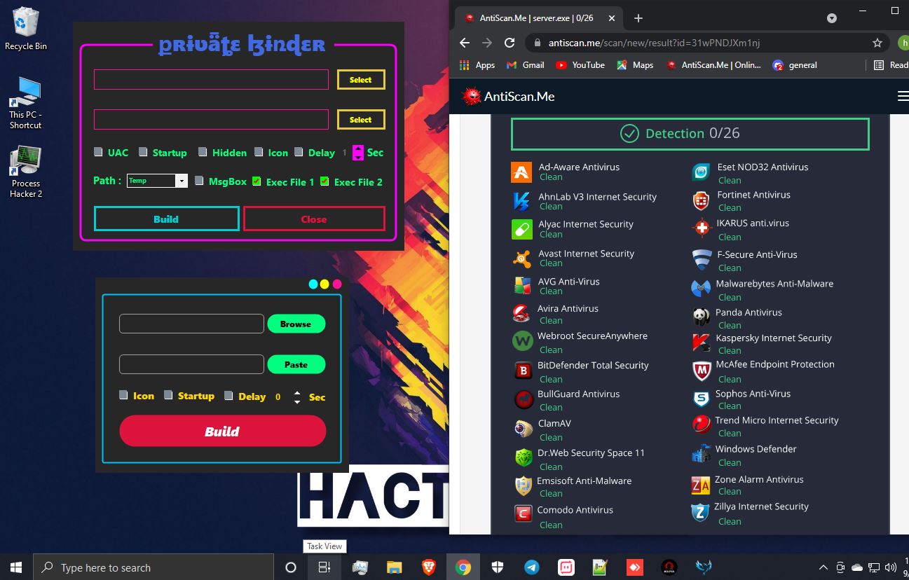Screen dimensions: 909x580
Task: Click the Ad-Aware Antivirus logo icon
Action: pos(521,172)
